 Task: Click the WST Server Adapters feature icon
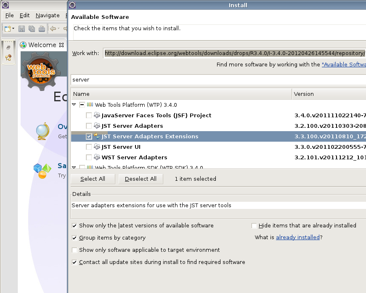click(97, 157)
